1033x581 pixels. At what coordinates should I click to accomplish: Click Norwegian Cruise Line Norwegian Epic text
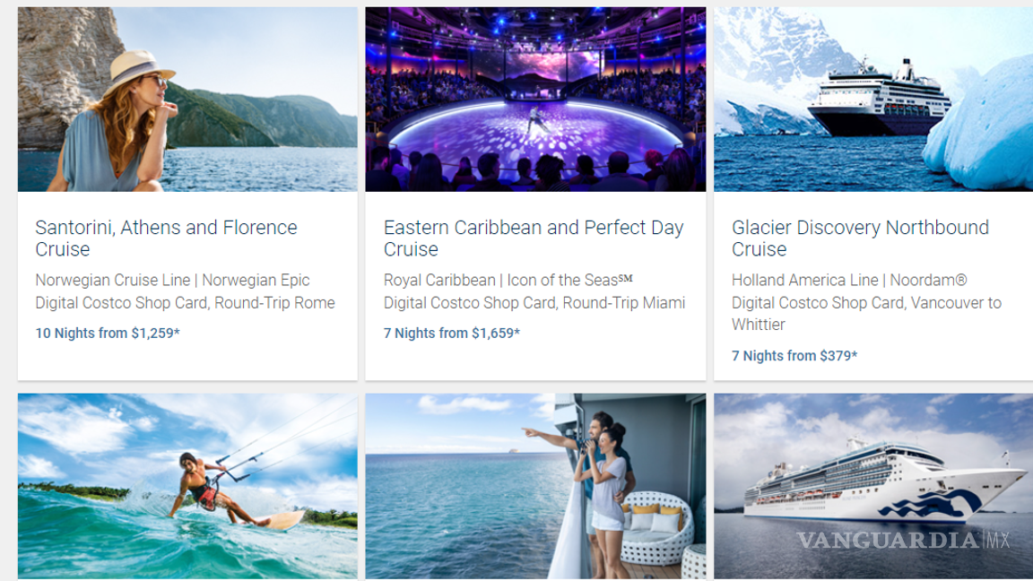[x=172, y=281]
